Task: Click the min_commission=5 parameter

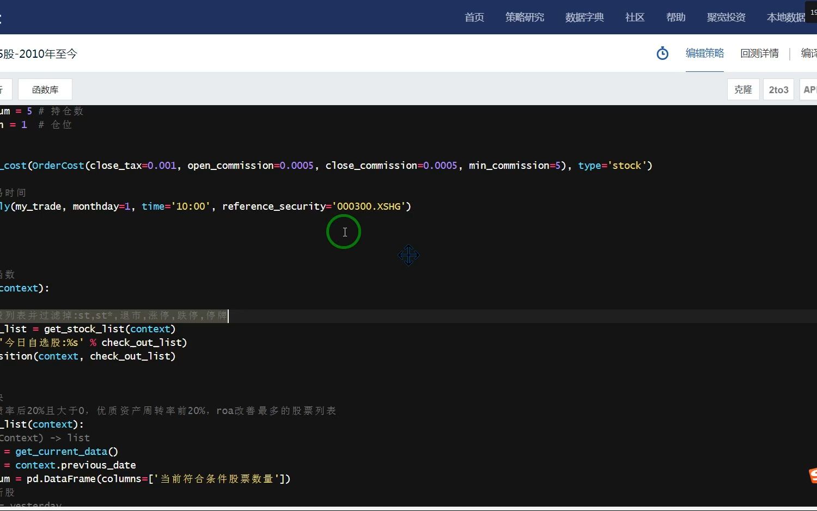Action: point(515,165)
